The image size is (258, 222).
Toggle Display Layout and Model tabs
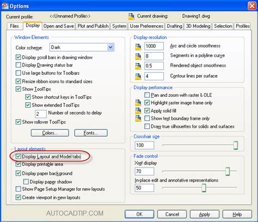pyautogui.click(x=18, y=157)
